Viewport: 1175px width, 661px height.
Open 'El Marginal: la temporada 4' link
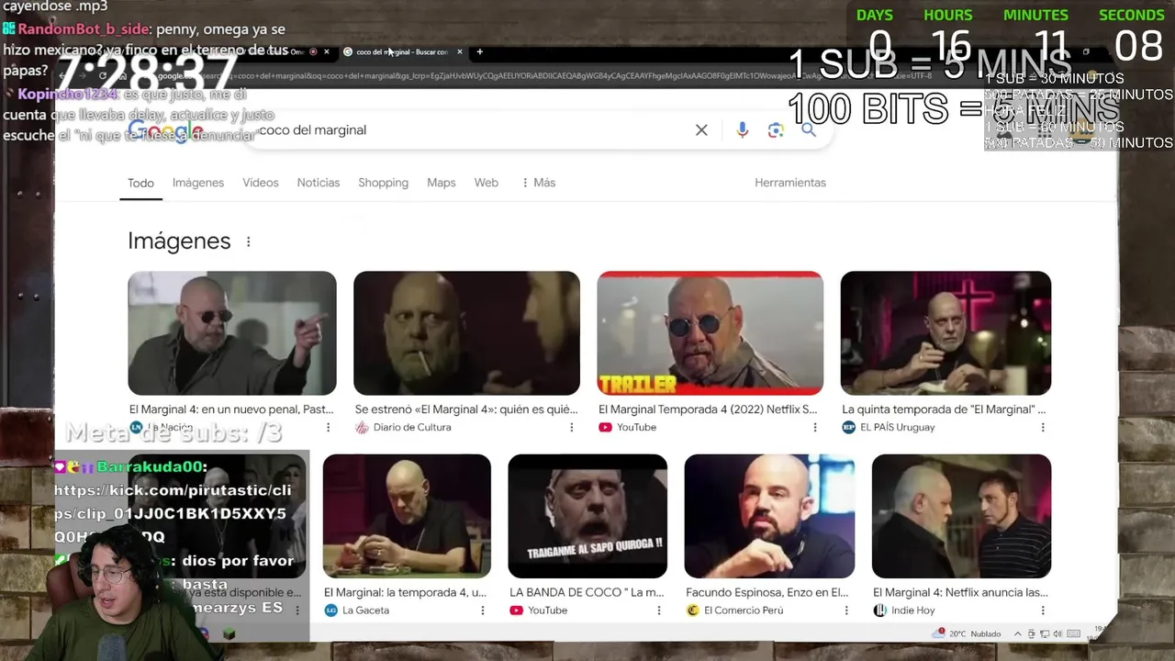(x=405, y=592)
